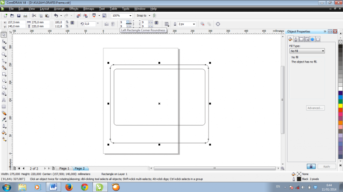This screenshot has height=192, width=343.
Task: Open the Tools menu
Action: pyautogui.click(x=125, y=9)
